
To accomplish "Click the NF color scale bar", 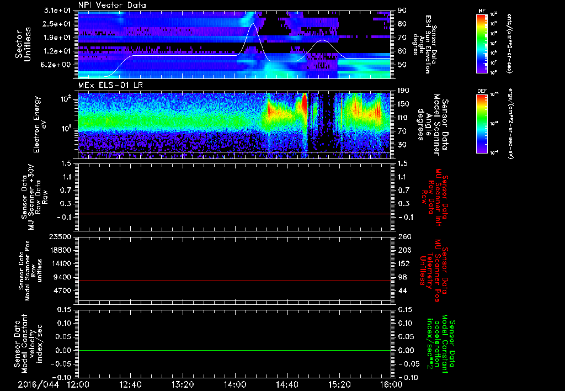I will click(x=482, y=44).
